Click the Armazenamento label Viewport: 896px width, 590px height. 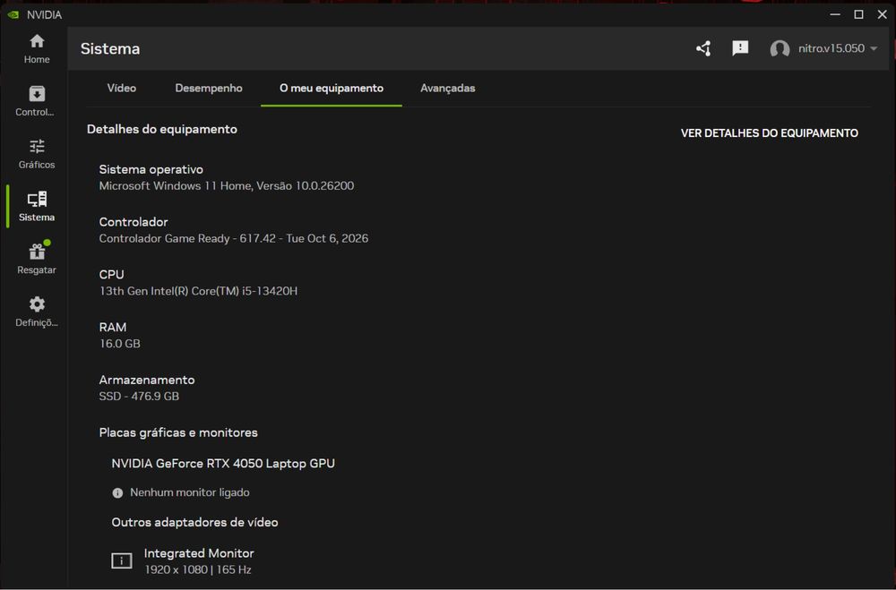tap(147, 380)
